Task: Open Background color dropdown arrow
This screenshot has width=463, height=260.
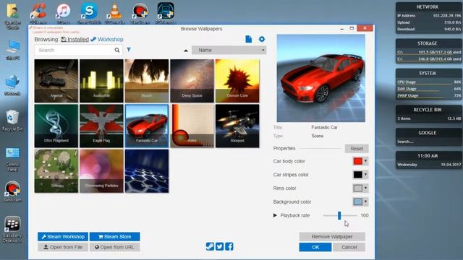Action: (365, 201)
